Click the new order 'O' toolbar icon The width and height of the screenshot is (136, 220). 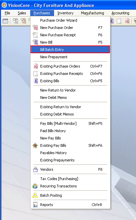(x=24, y=21)
